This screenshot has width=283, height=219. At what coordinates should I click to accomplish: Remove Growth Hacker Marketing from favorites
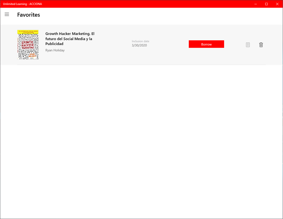point(261,45)
